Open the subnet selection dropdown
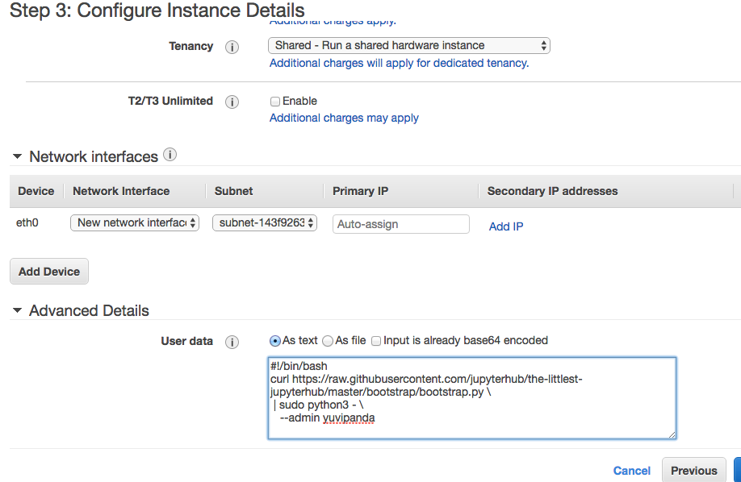 pyautogui.click(x=265, y=223)
